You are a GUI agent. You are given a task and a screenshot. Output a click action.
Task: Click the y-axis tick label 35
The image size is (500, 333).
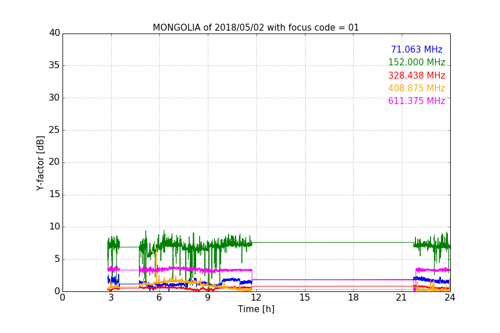tap(54, 65)
